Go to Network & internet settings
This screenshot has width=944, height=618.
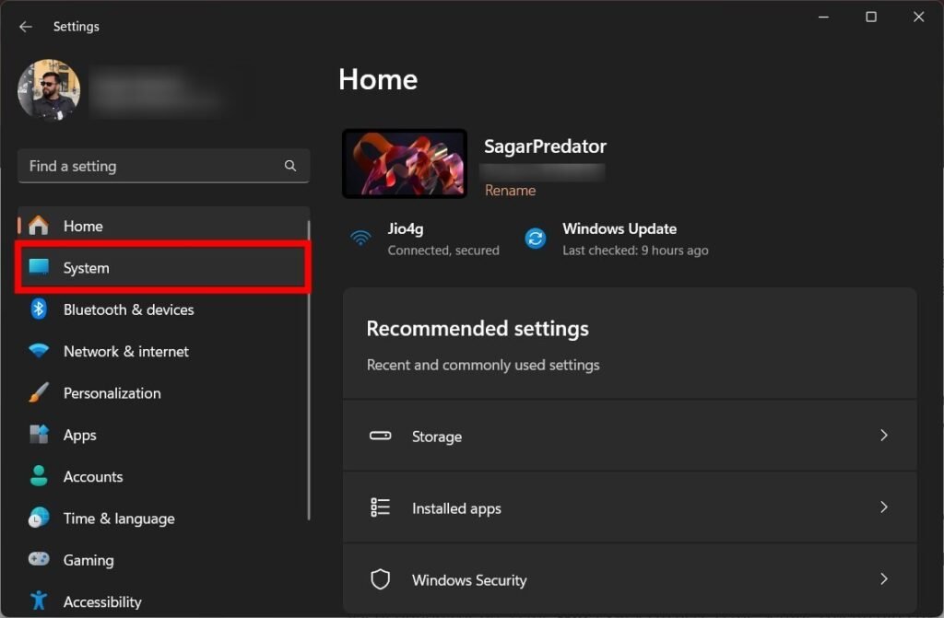click(x=164, y=352)
